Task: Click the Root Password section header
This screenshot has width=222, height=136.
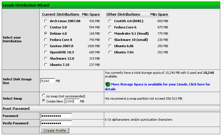Action: (16, 108)
